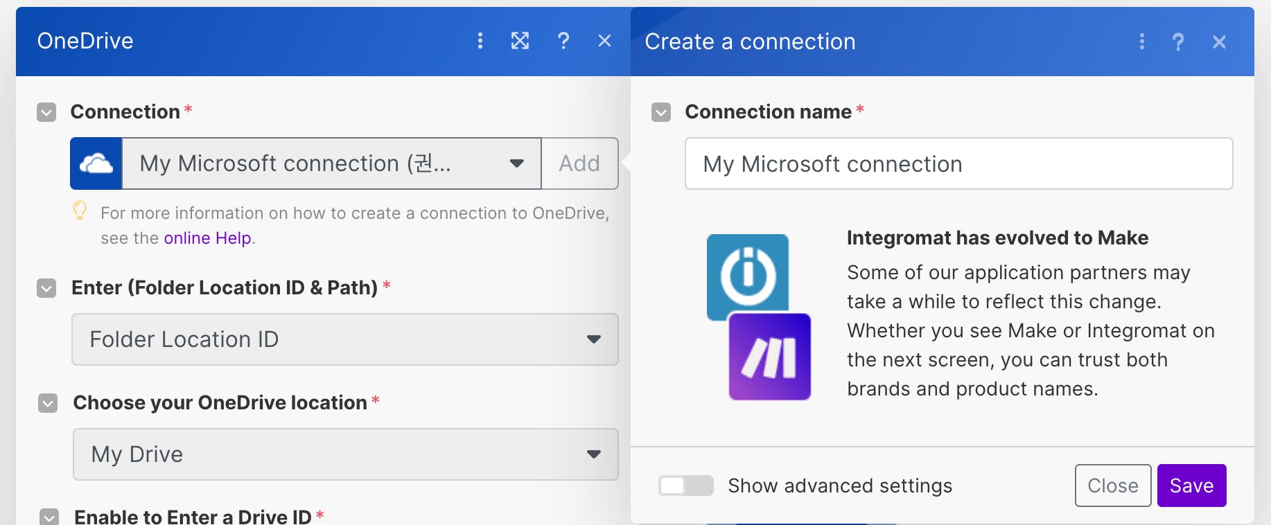Click the expand fullscreen icon in OneDrive panel
The height and width of the screenshot is (525, 1271).
pos(520,41)
